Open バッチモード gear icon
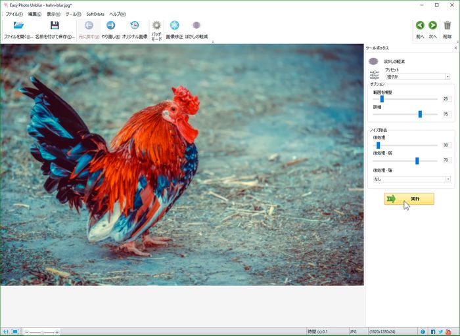Screen dimensions: 460x336 click(x=156, y=26)
